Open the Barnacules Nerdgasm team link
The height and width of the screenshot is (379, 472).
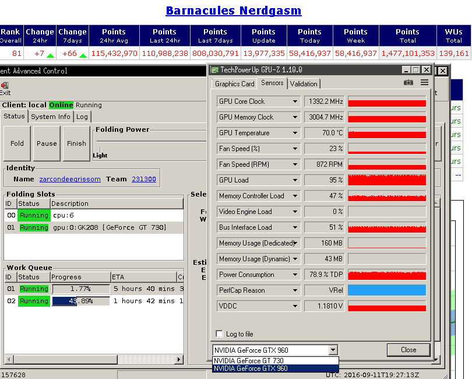(x=234, y=10)
